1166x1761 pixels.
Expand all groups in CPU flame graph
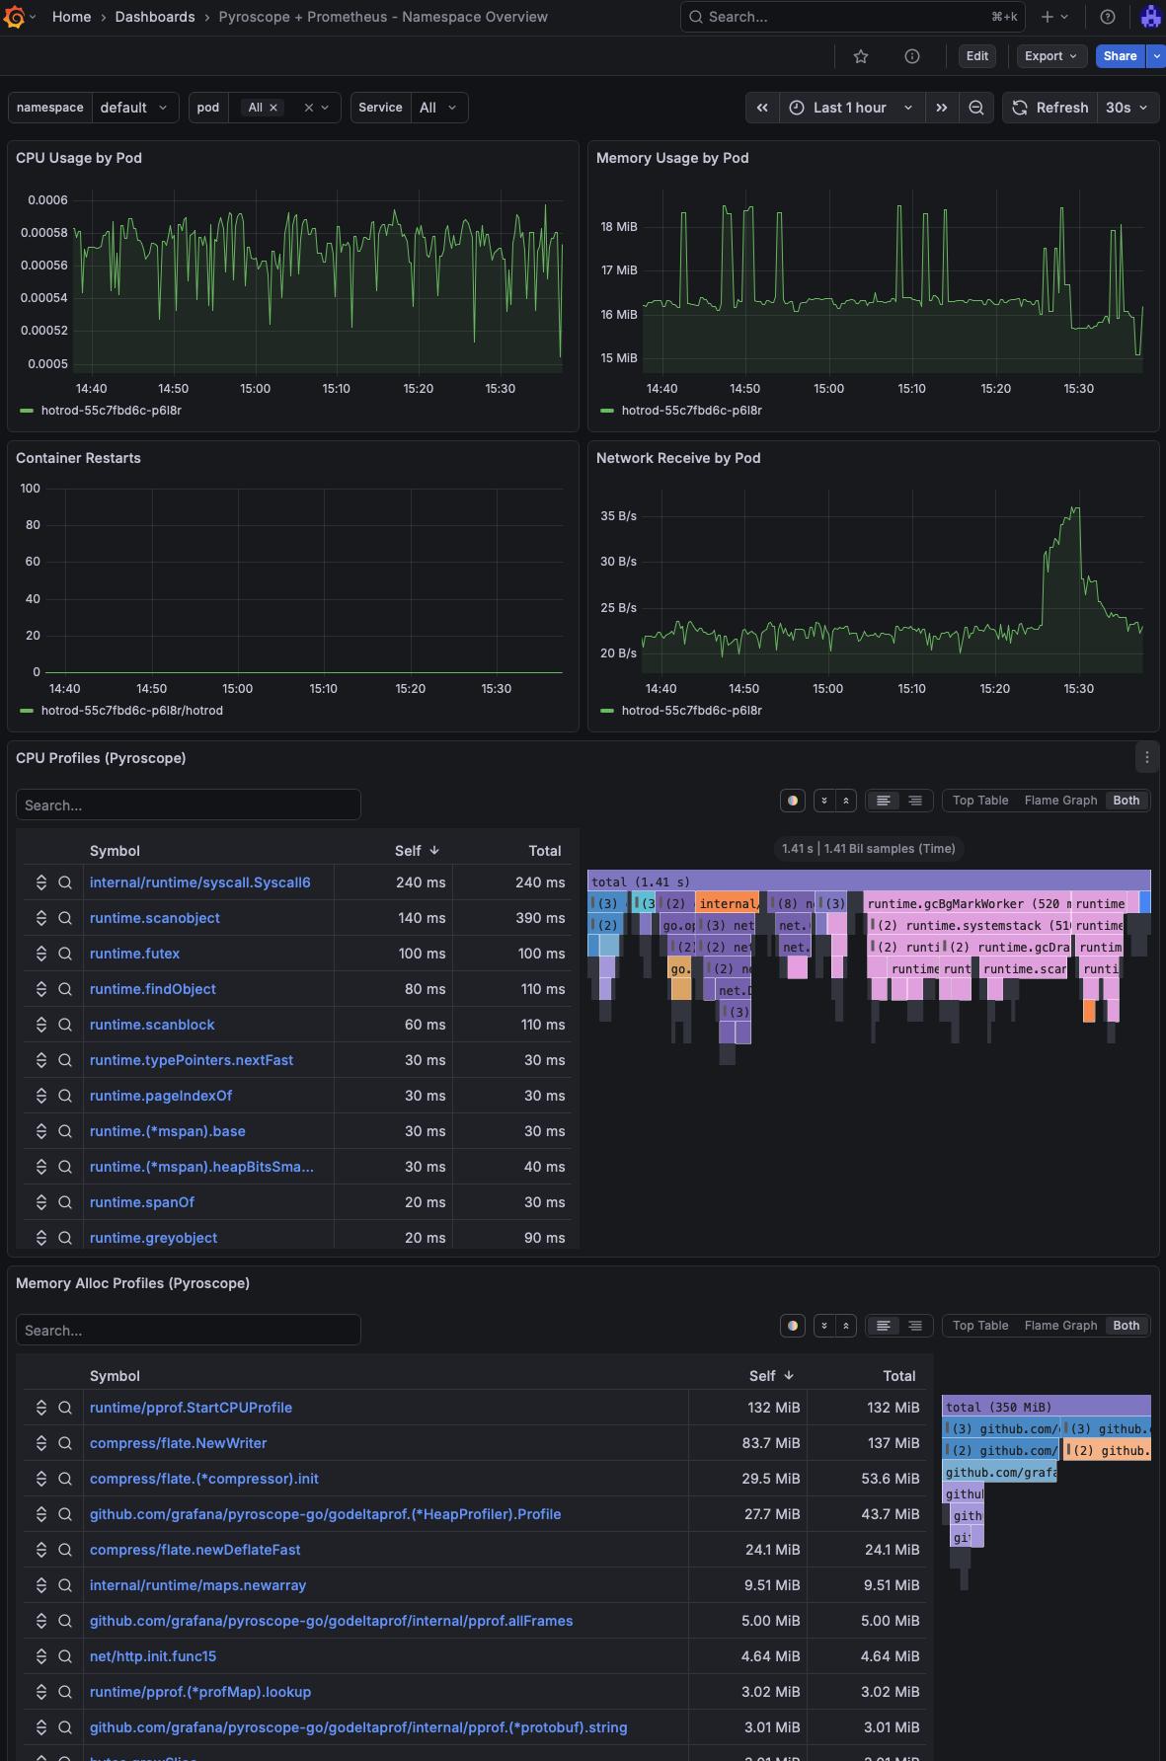[823, 801]
